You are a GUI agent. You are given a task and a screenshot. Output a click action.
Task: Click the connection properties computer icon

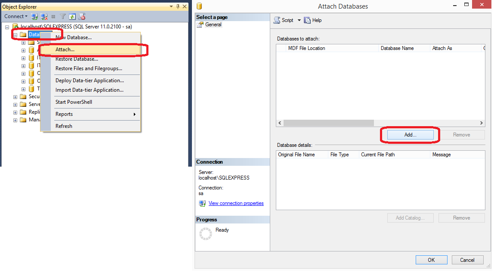point(202,203)
